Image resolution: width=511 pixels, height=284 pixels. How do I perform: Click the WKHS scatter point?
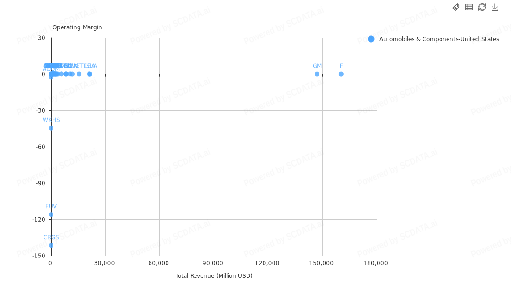(51, 128)
